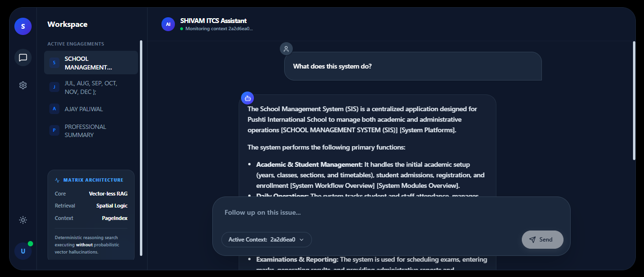Select AJAY PALIWAL engagement
Viewport: 644px width, 277px height.
click(91, 109)
